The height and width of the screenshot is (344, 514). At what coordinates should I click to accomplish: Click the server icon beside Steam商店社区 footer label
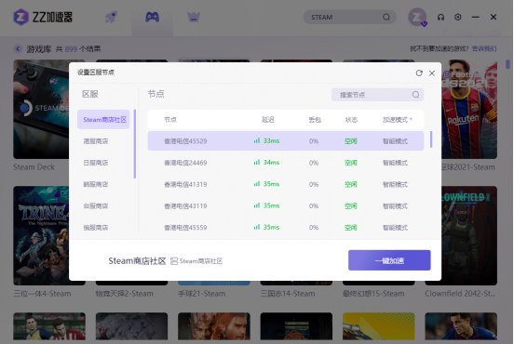[174, 261]
